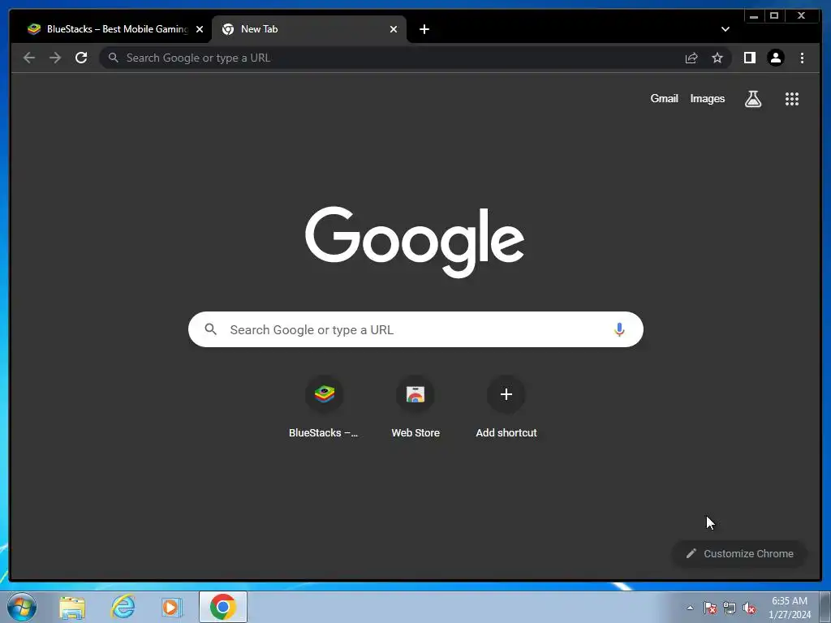The height and width of the screenshot is (623, 831).
Task: Minimize the Chrome window
Action: click(754, 16)
